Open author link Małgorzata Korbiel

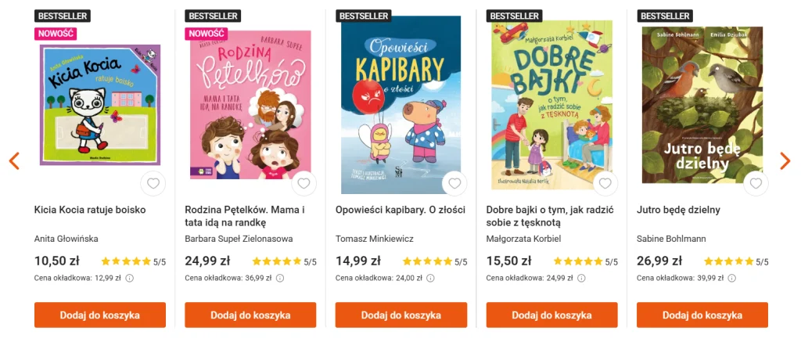point(523,239)
